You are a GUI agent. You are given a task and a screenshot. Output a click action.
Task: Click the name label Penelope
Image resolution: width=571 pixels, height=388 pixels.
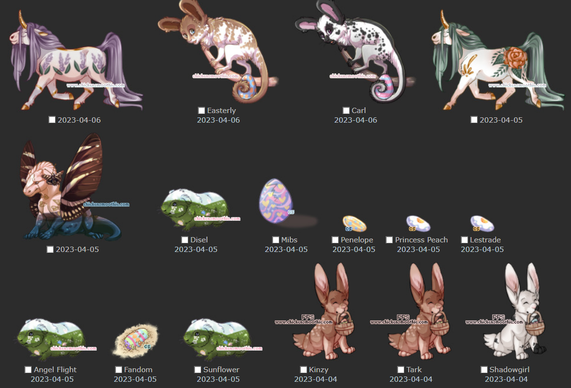357,240
